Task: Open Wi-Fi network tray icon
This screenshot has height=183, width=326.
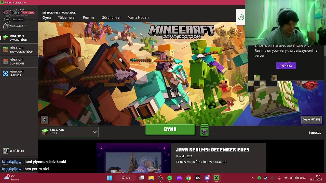Action: tap(286, 178)
